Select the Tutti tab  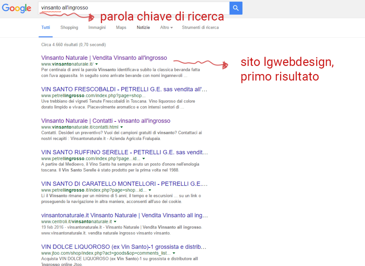click(46, 27)
